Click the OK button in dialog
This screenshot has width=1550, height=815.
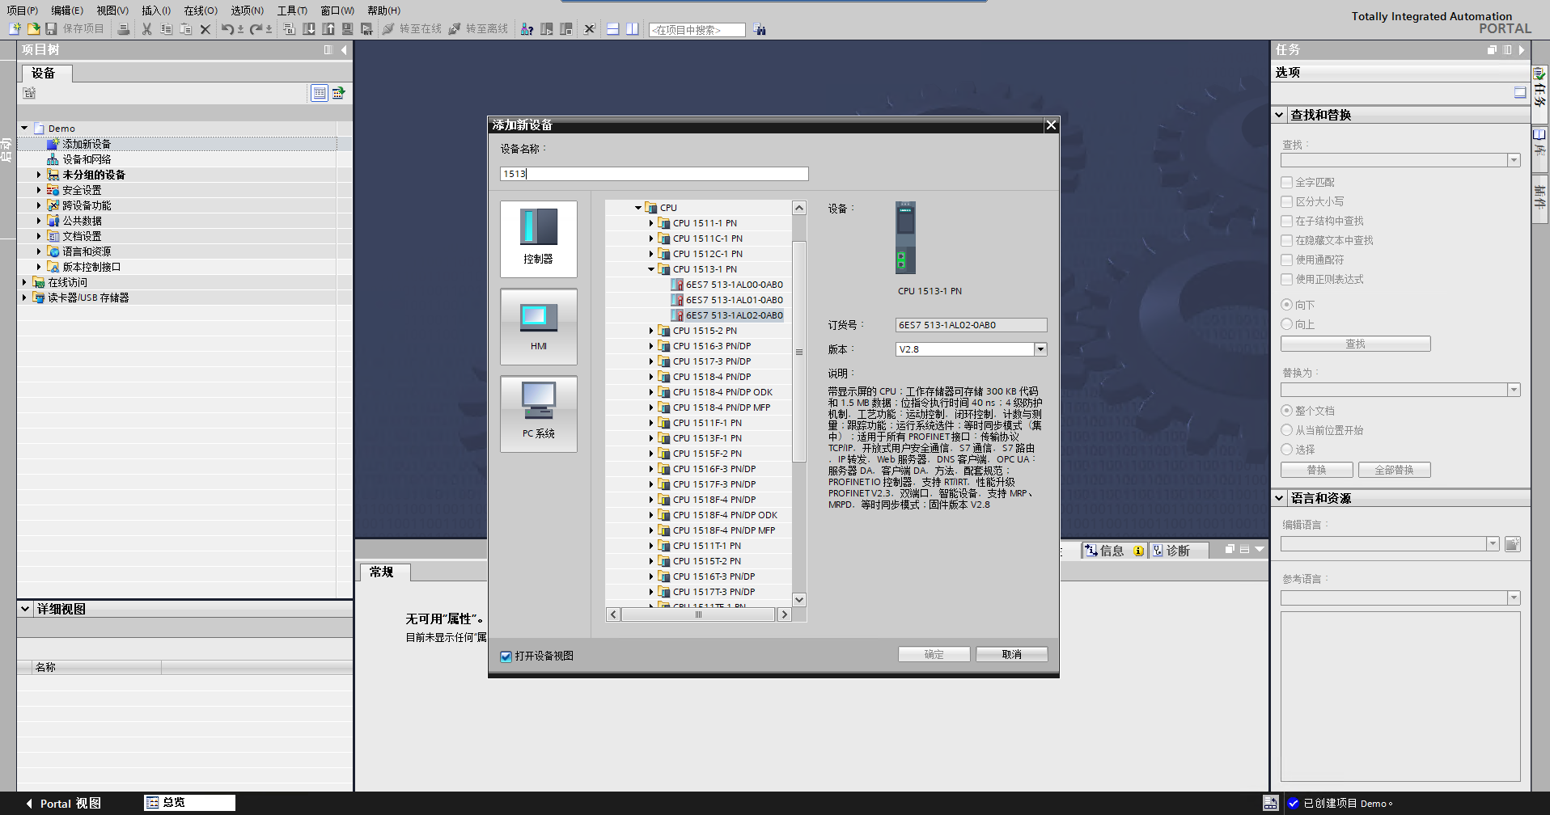coord(934,654)
